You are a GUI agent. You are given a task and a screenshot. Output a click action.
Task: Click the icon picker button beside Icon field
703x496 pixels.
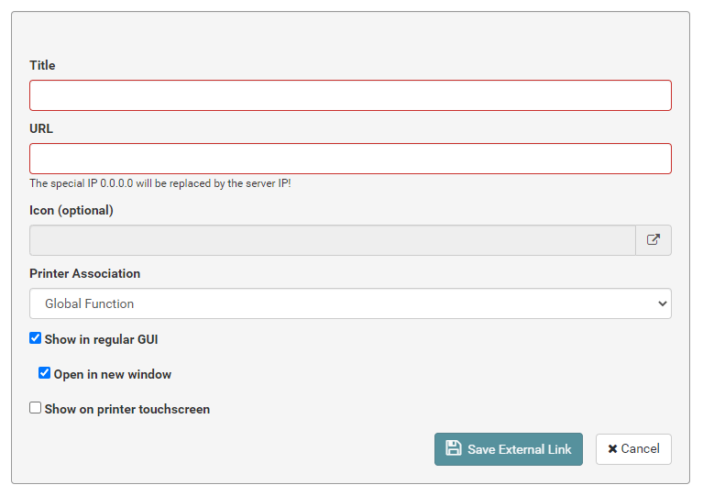(653, 240)
